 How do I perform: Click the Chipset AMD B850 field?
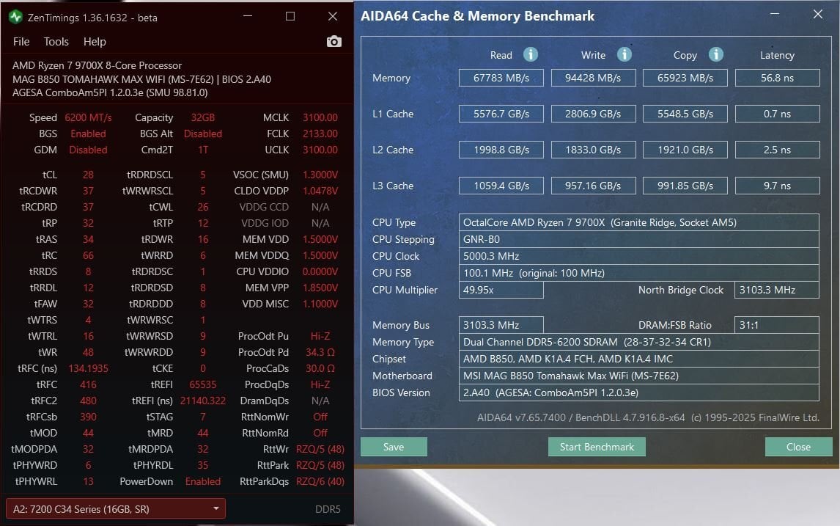coord(638,359)
